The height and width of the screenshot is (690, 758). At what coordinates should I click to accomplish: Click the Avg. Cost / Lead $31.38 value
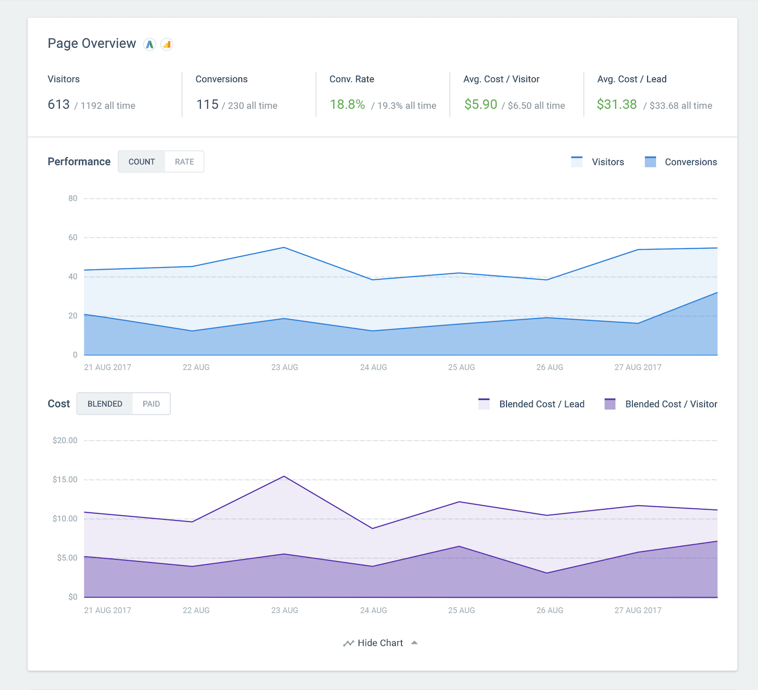point(617,104)
